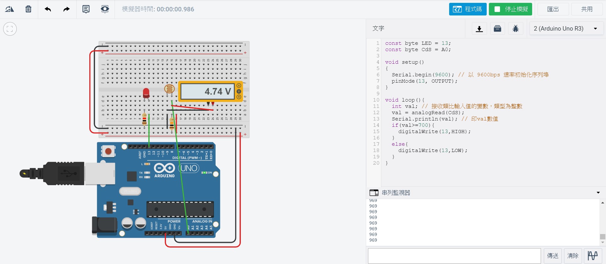Click the Arduino reset button
Image resolution: width=606 pixels, height=264 pixels.
108,151
